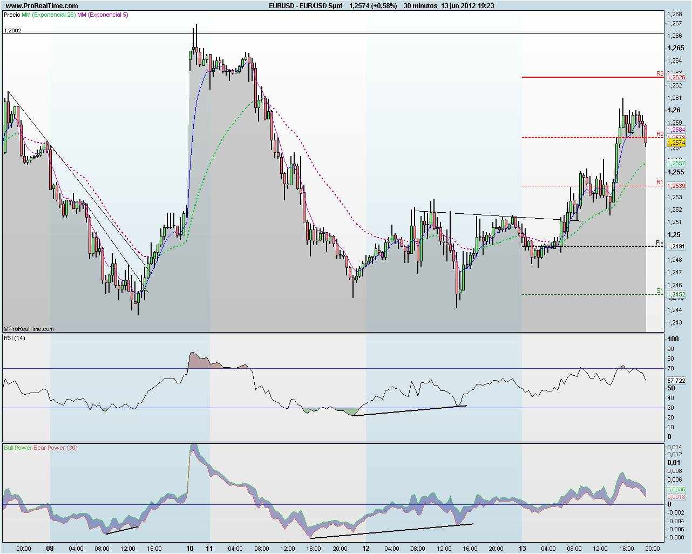Click the green S1 support label

coord(659,290)
